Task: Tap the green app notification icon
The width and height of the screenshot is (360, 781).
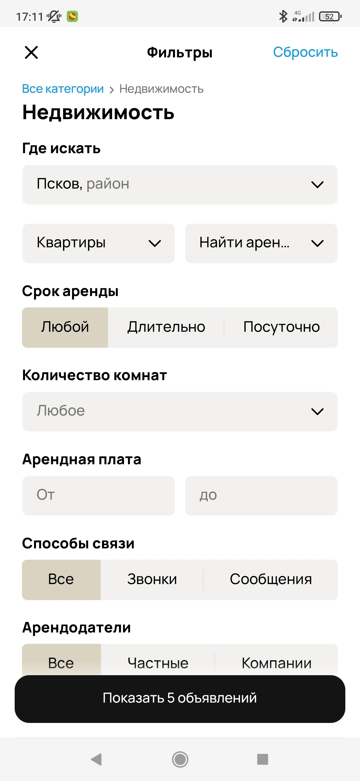Action: (x=72, y=16)
